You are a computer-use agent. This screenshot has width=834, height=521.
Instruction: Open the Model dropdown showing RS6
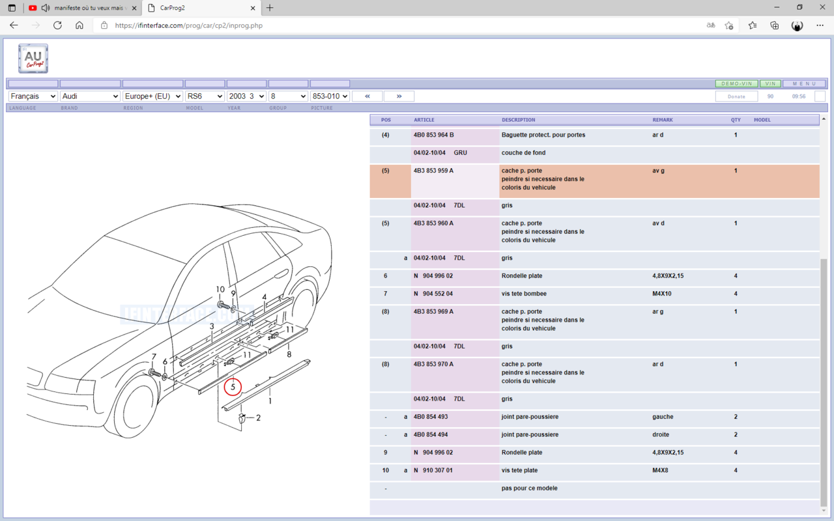coord(205,96)
